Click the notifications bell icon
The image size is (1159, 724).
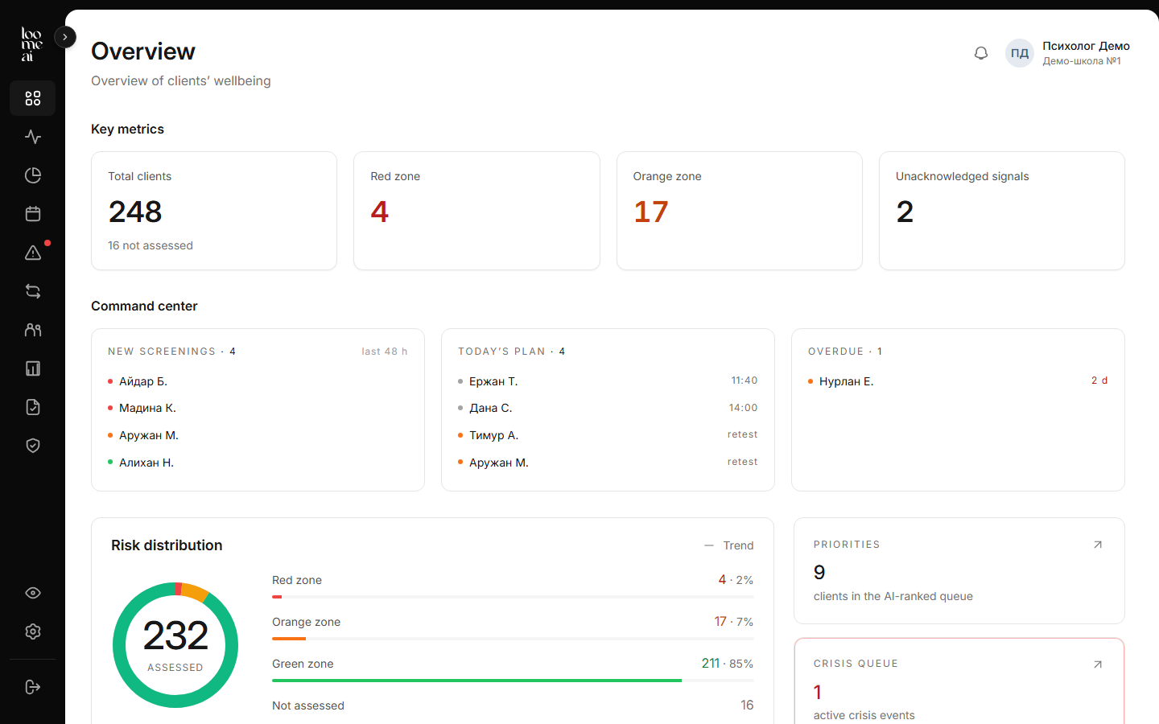[x=981, y=53]
